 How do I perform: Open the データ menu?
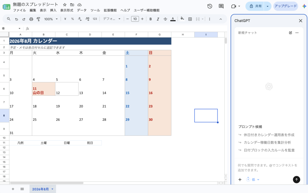coord(82,10)
